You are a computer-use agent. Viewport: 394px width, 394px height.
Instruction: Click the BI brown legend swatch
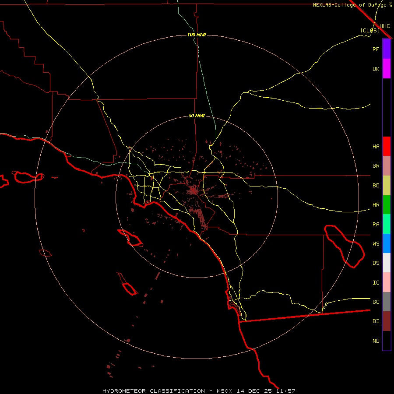(387, 321)
